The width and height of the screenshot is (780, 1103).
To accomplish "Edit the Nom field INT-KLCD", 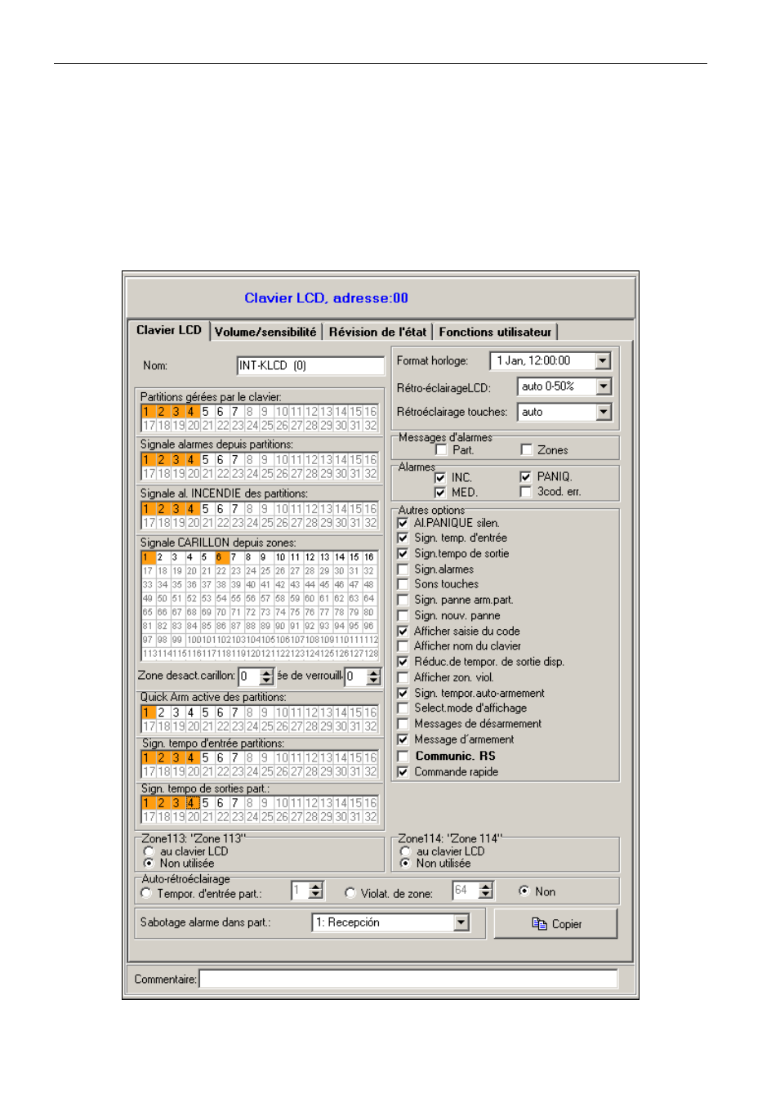I will tap(310, 365).
